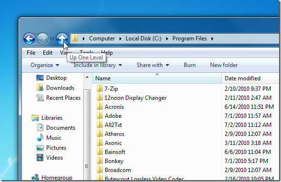This screenshot has height=182, width=281.
Task: Open the Organize dropdown
Action: click(45, 65)
